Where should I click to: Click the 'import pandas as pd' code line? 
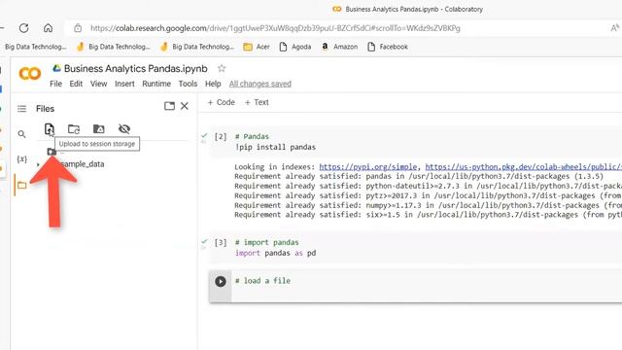[276, 253]
